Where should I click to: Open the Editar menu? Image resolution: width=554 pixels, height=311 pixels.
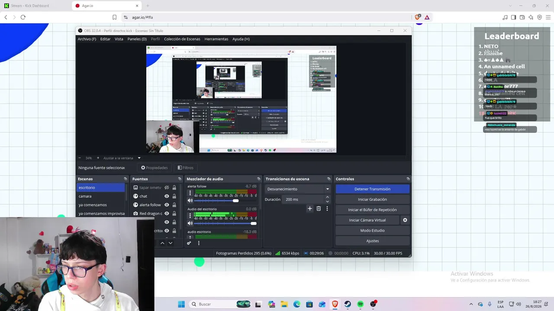106,39
